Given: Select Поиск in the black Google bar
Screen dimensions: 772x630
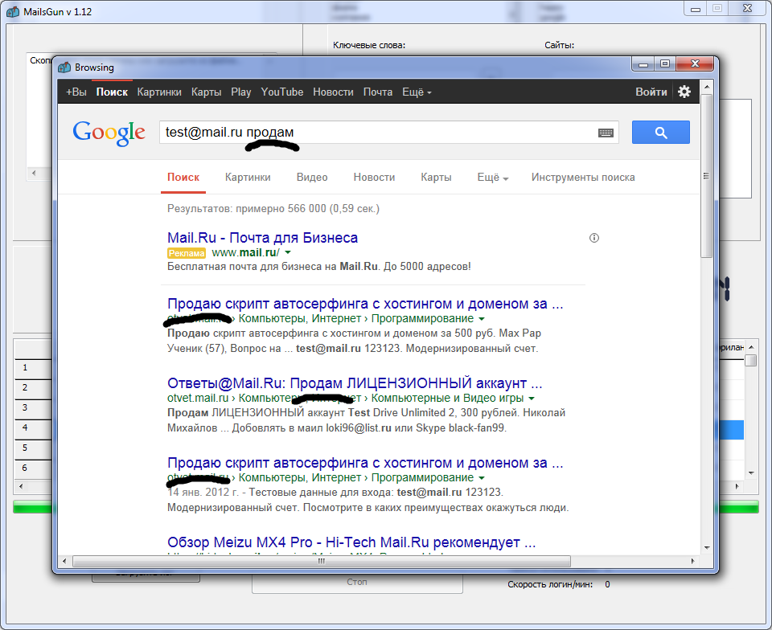Looking at the screenshot, I should pyautogui.click(x=112, y=92).
